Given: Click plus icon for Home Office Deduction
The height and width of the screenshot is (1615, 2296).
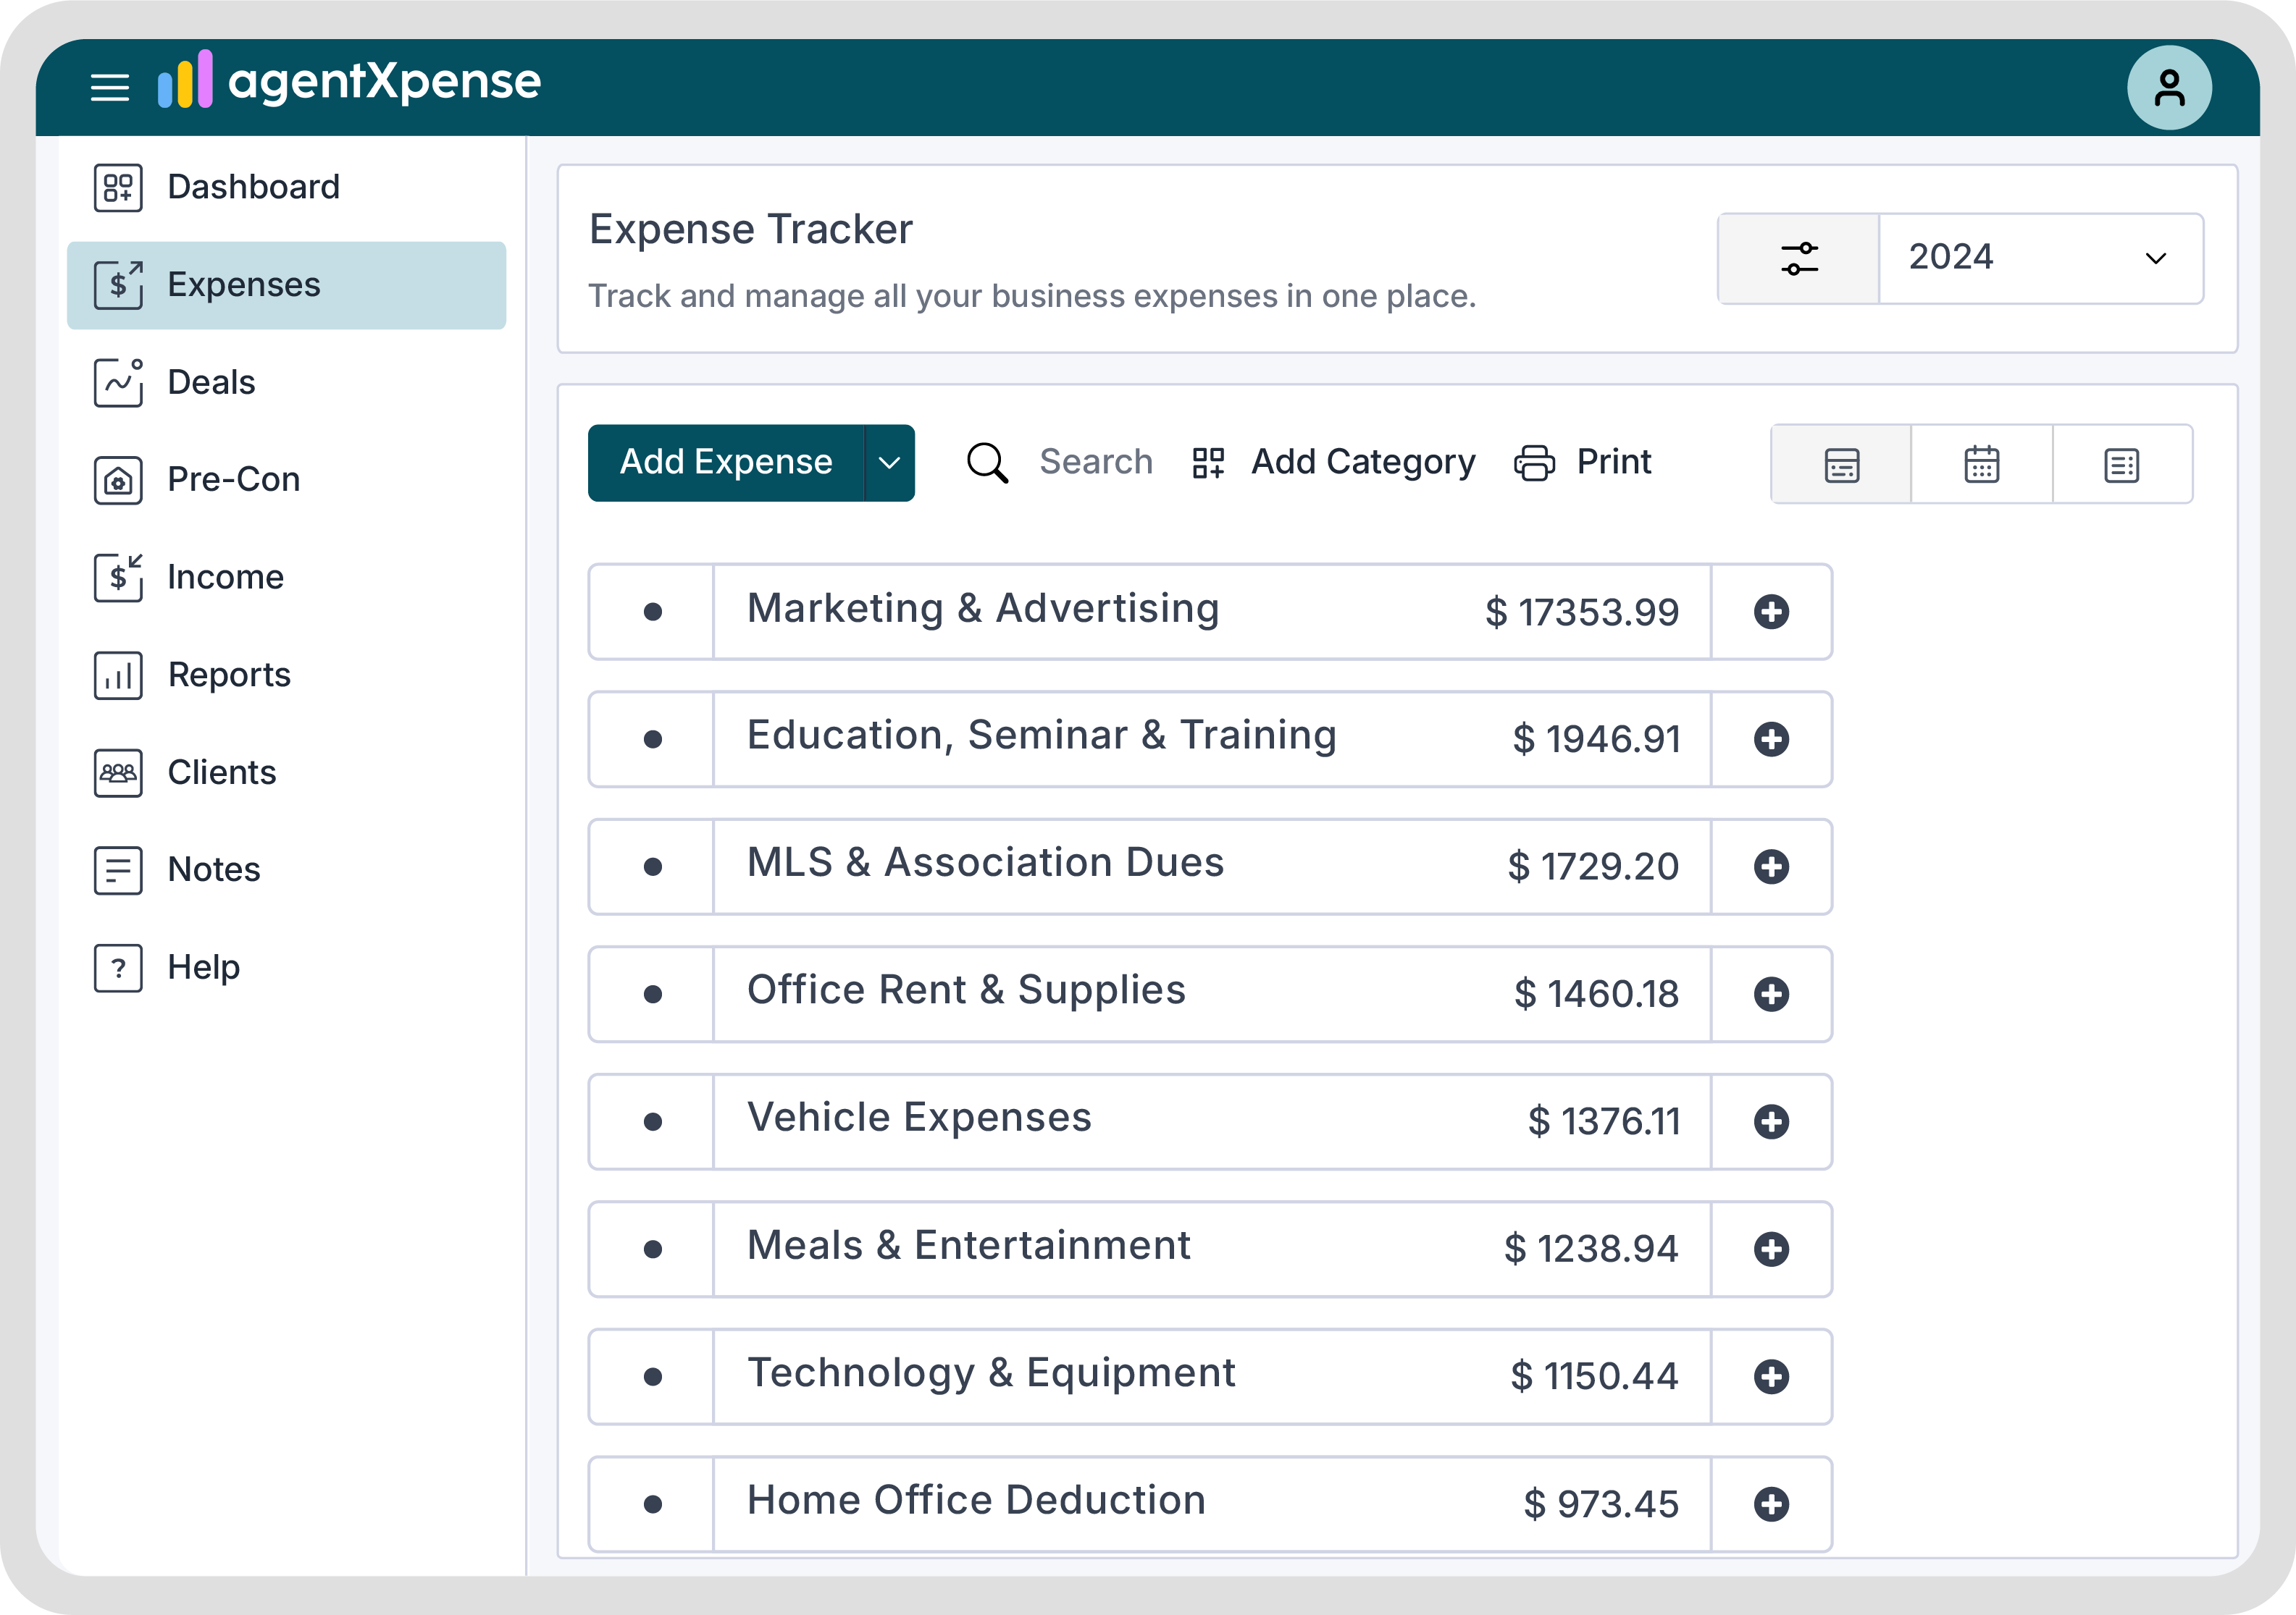Looking at the screenshot, I should tap(1771, 1503).
